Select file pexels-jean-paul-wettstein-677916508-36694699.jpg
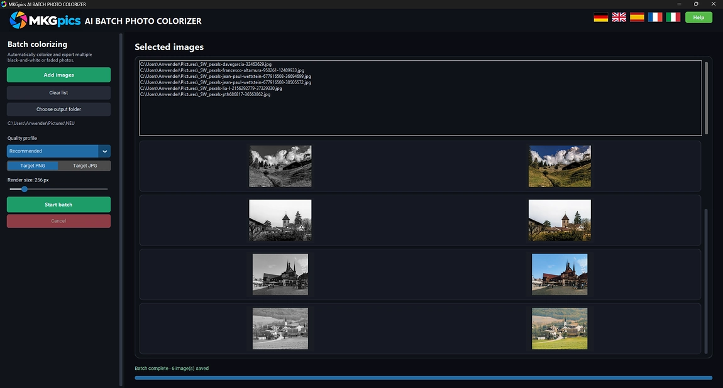This screenshot has width=723, height=388. pos(226,77)
